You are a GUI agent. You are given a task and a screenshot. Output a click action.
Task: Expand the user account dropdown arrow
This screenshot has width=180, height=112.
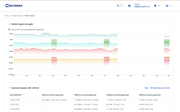pos(171,5)
